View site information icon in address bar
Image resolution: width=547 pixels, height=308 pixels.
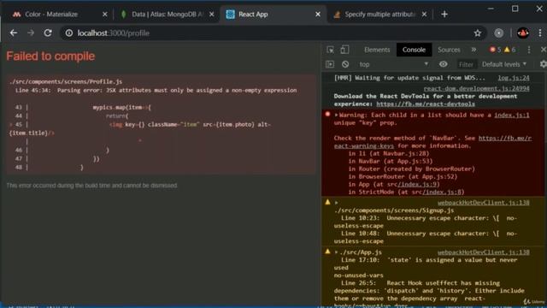(69, 33)
